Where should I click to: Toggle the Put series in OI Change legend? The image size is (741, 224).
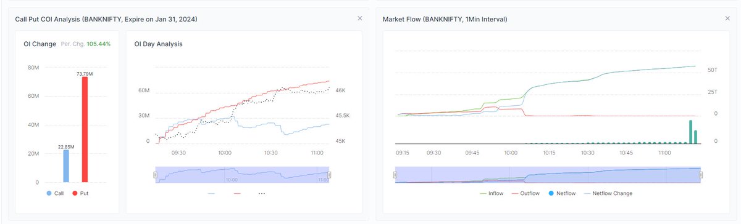pos(80,193)
